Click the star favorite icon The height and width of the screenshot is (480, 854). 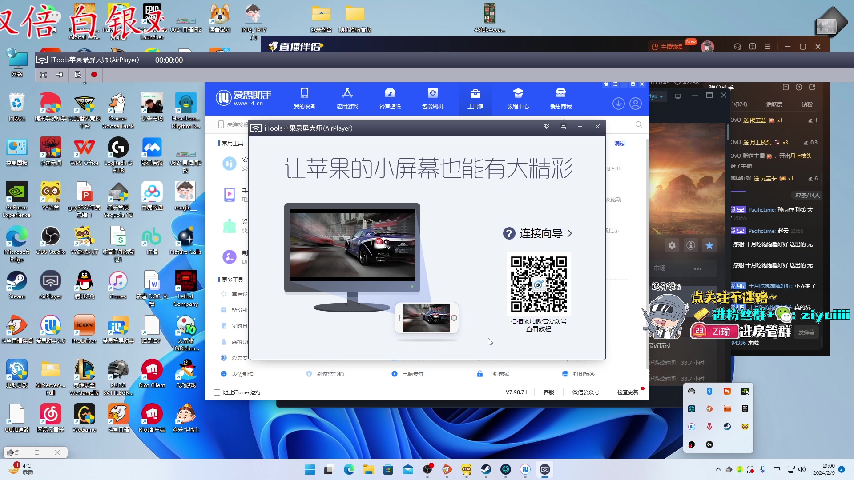tap(709, 245)
